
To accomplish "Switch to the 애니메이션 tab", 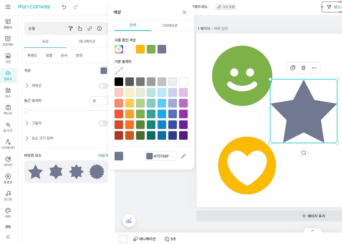I will pos(87,41).
